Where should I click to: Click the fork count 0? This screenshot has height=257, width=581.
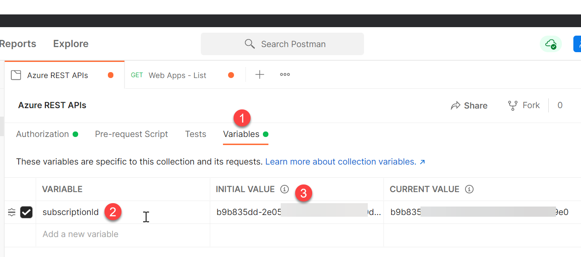click(560, 105)
